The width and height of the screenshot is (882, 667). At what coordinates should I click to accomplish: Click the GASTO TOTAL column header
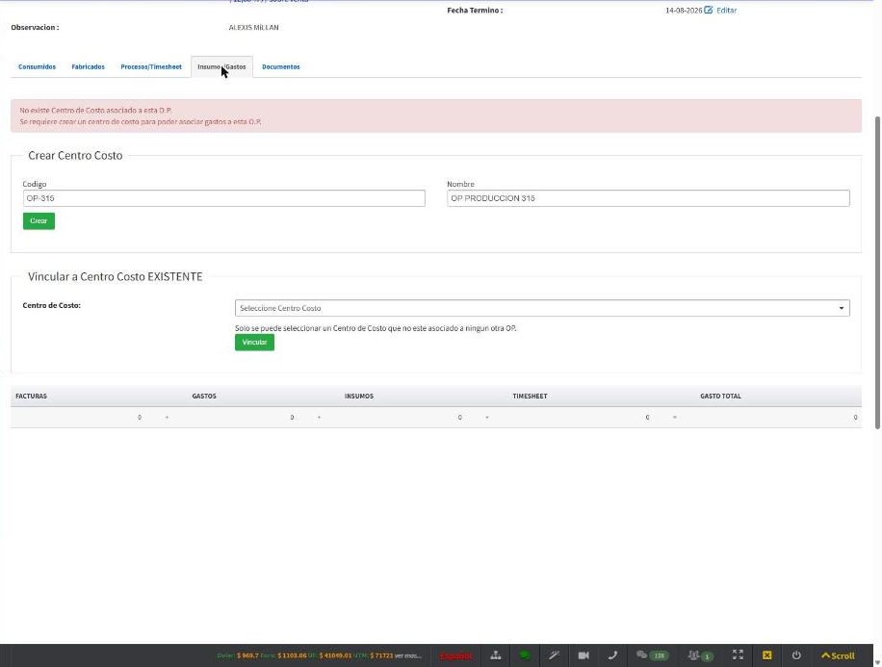720,397
